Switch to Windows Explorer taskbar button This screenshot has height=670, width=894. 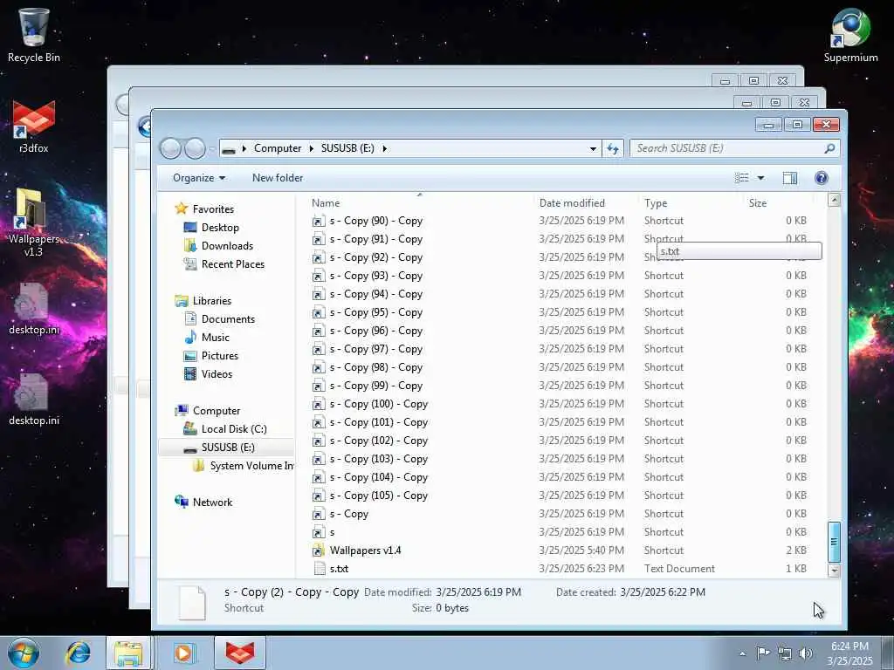point(128,653)
